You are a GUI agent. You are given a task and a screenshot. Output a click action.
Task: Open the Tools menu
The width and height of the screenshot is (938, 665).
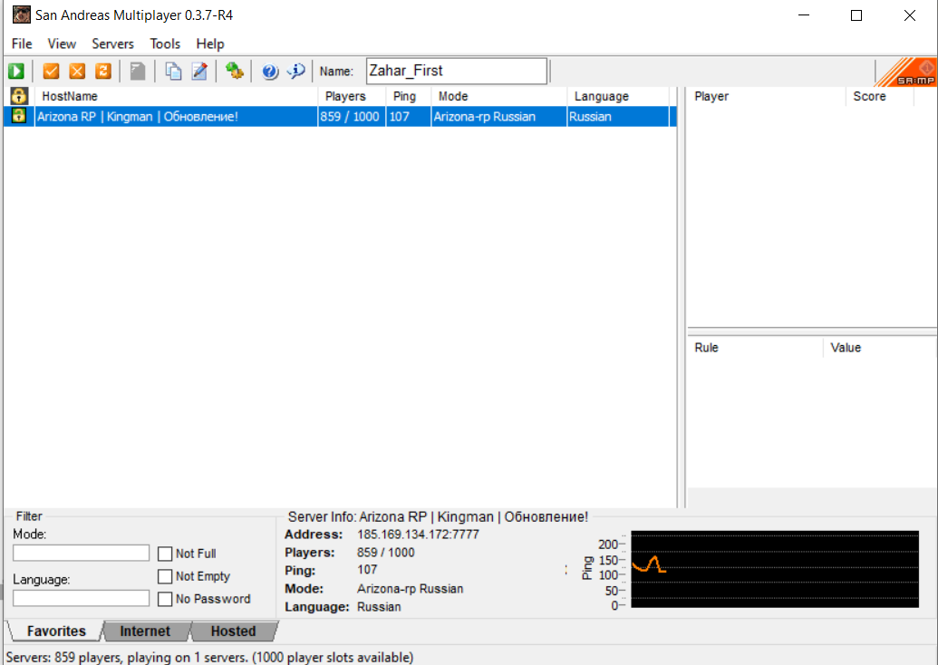pyautogui.click(x=165, y=43)
